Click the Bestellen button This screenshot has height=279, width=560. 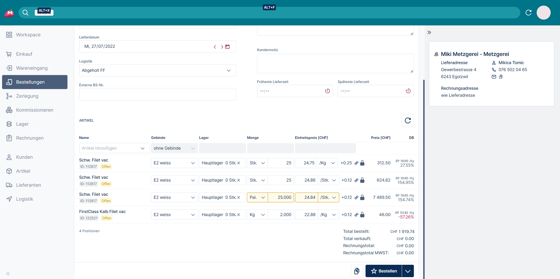pos(384,271)
